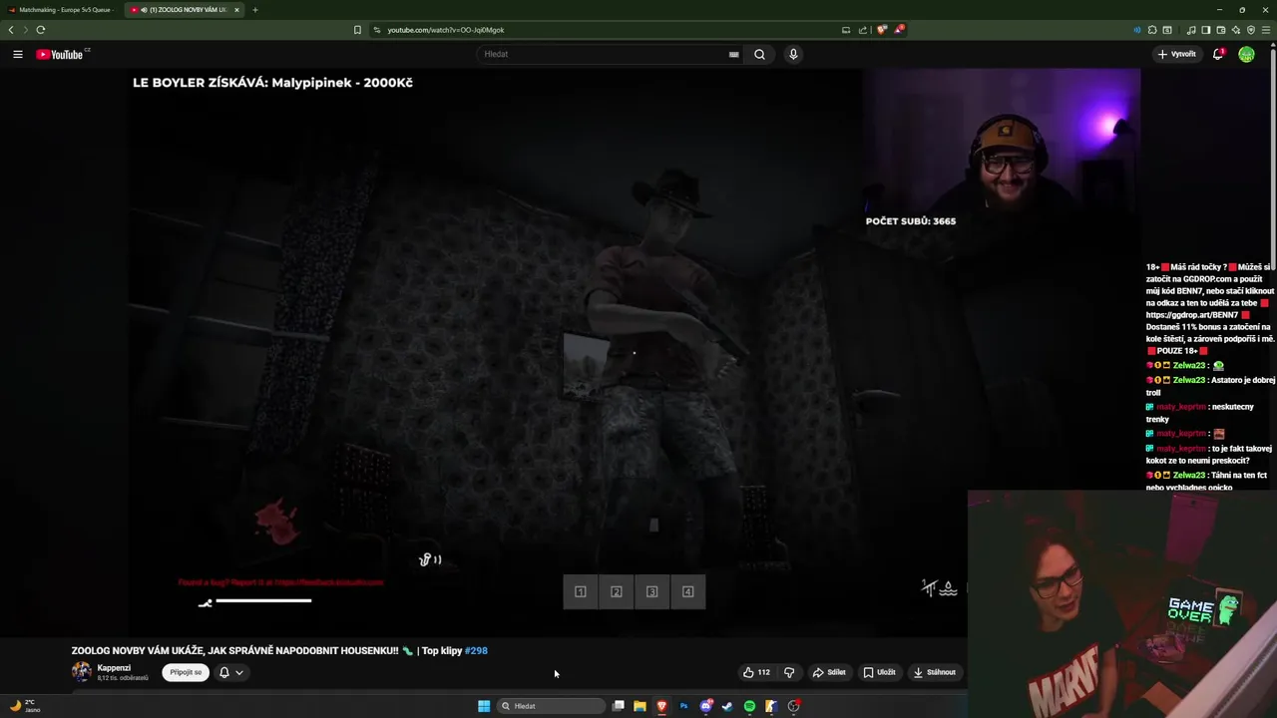The height and width of the screenshot is (718, 1277).
Task: Mute the tab via its speaker icon
Action: 145,10
